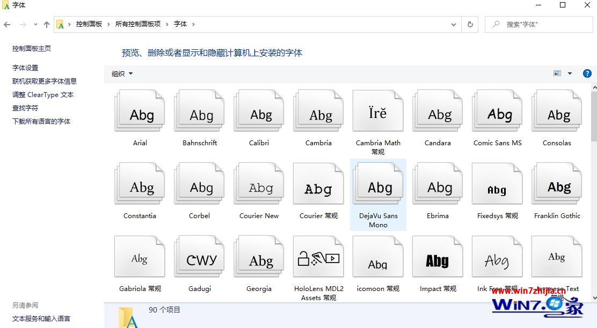The image size is (597, 328).
Task: Open the view options dropdown arrow
Action: point(570,73)
